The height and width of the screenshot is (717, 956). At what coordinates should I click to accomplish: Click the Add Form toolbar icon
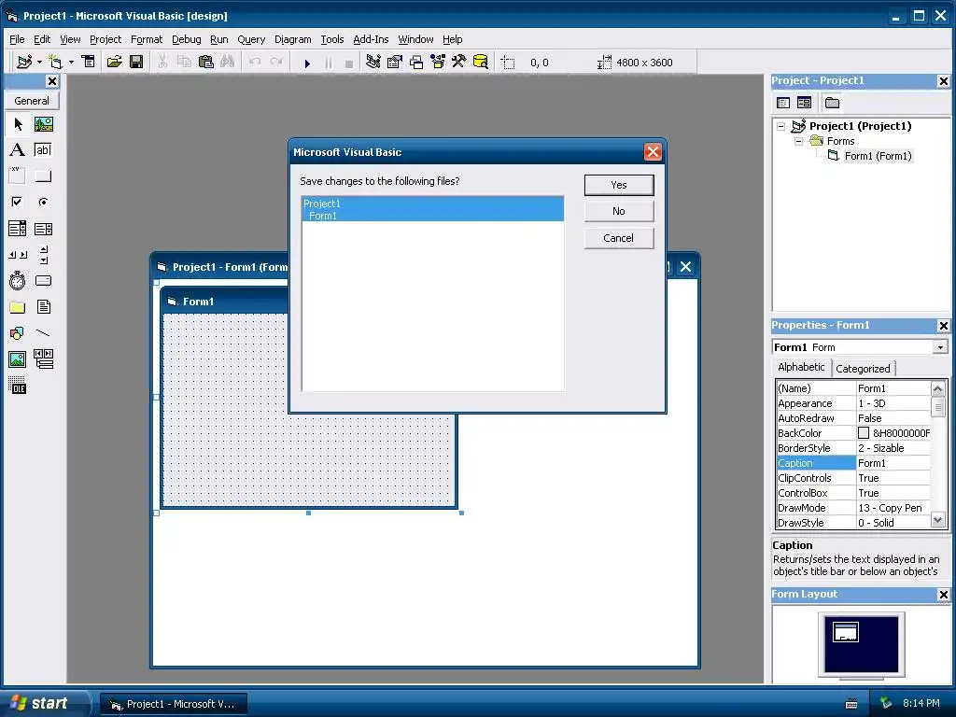pos(55,62)
